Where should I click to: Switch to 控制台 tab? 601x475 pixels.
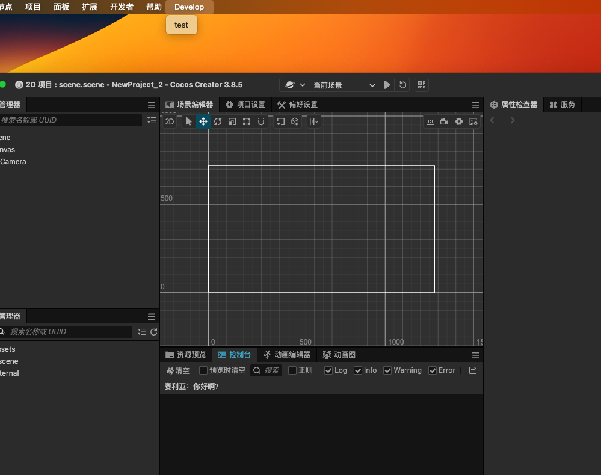[x=234, y=355]
